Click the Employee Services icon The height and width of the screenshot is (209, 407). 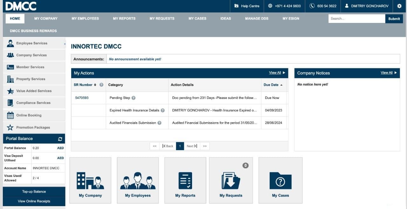pyautogui.click(x=10, y=43)
